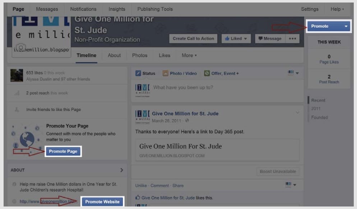Open the Promote dropdown arrow

point(346,26)
